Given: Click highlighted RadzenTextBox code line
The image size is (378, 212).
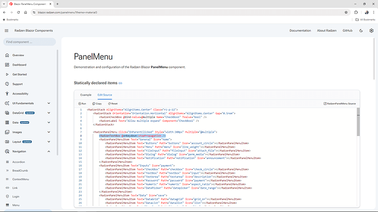Looking at the screenshot, I should coord(132,136).
